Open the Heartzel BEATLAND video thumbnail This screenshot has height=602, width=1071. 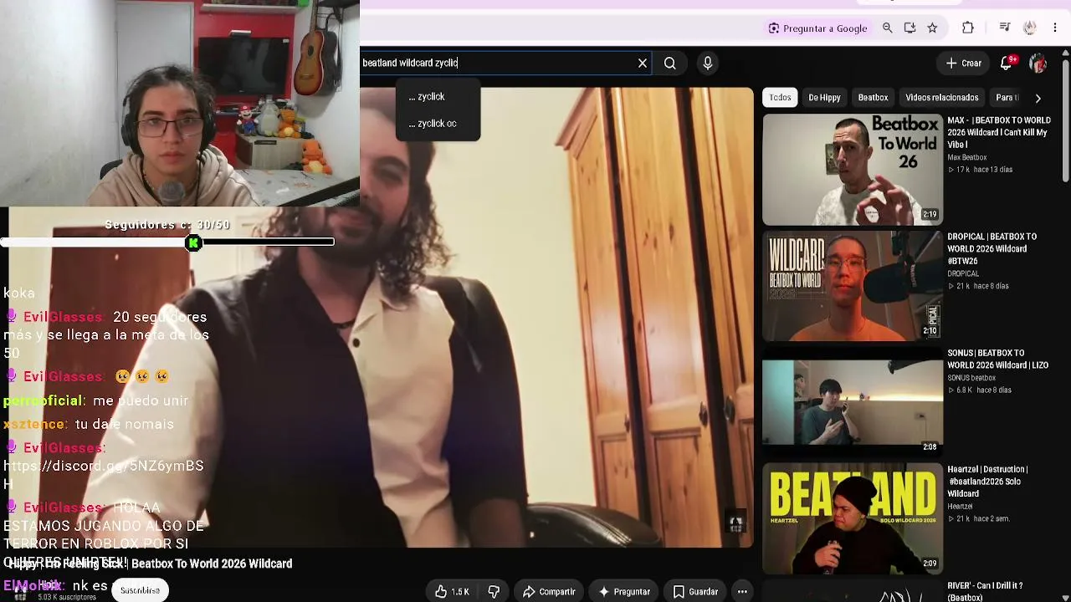tap(853, 518)
